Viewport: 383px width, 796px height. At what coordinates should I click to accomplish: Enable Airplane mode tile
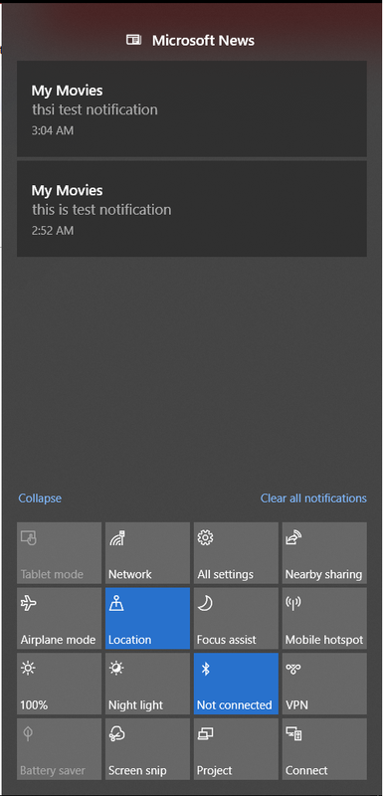(x=60, y=618)
